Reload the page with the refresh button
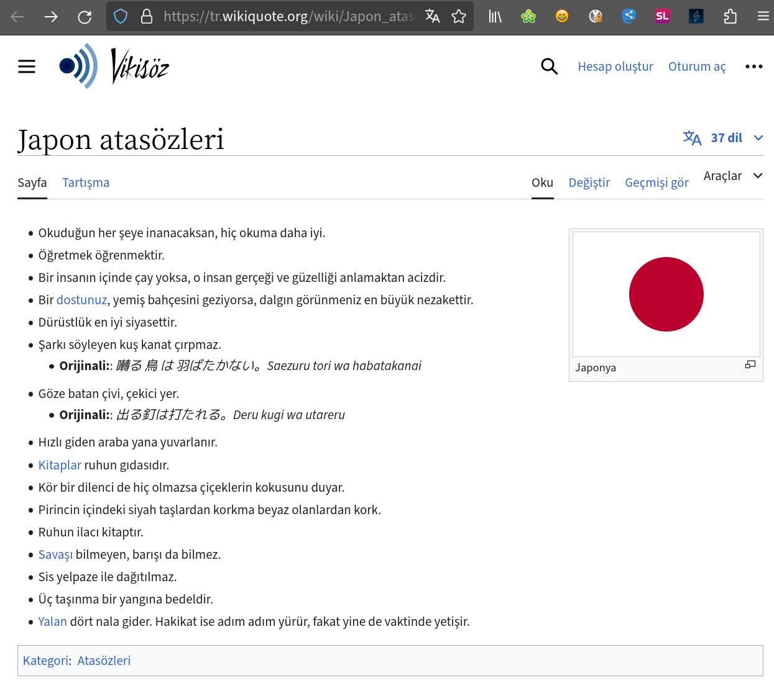The image size is (774, 683). (85, 17)
